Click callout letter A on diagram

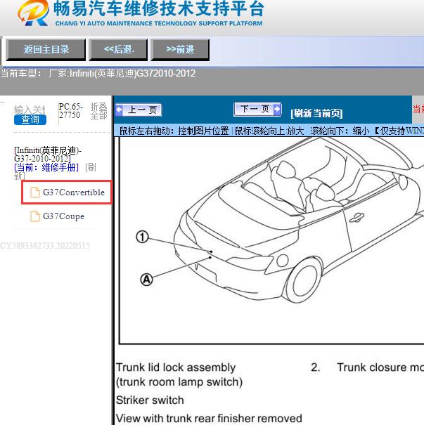(x=146, y=279)
